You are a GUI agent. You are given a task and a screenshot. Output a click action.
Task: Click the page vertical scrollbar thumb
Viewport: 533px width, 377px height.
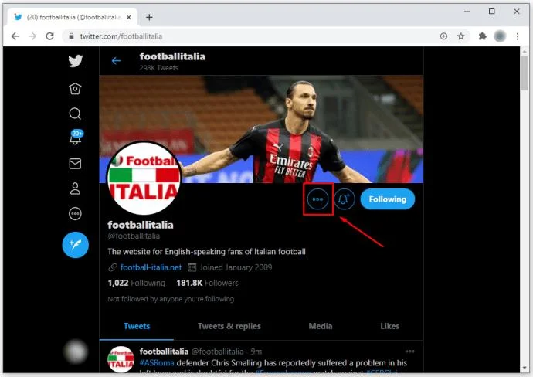(525, 73)
